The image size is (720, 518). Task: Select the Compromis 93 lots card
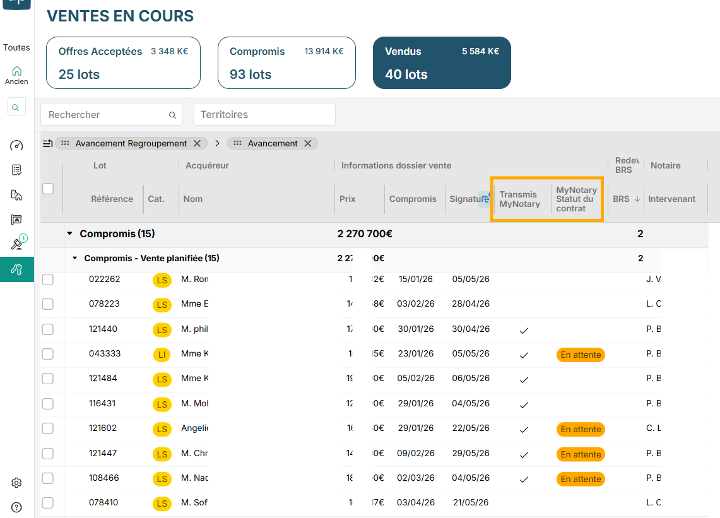(286, 62)
